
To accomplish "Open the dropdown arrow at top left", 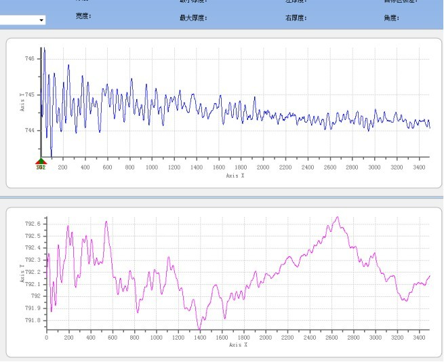I will 41,20.
